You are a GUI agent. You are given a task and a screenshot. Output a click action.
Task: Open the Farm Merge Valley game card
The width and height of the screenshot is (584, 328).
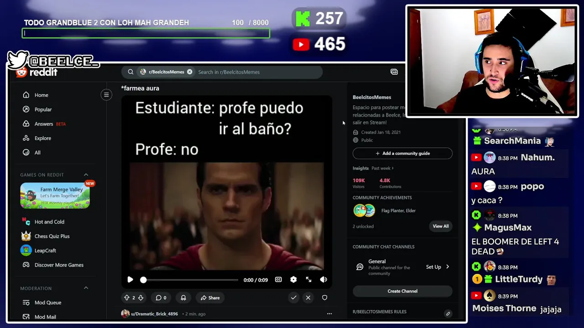(55, 196)
